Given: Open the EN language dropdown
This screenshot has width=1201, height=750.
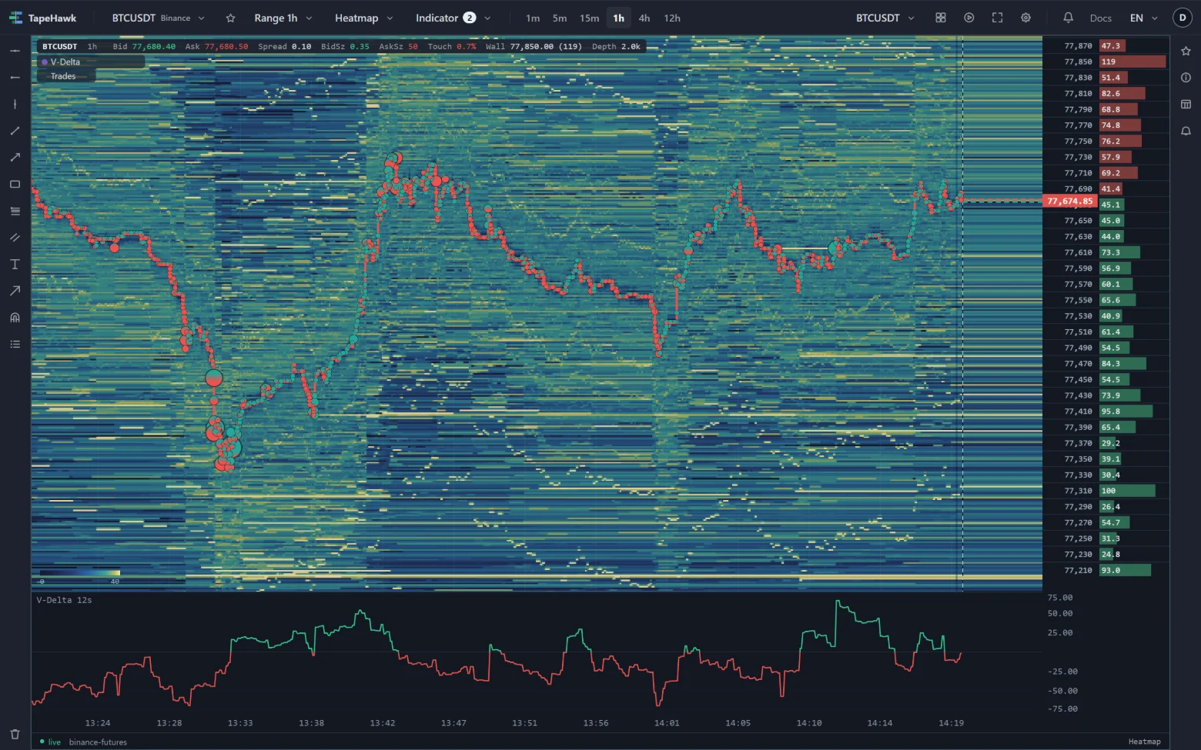Looking at the screenshot, I should (x=1144, y=18).
